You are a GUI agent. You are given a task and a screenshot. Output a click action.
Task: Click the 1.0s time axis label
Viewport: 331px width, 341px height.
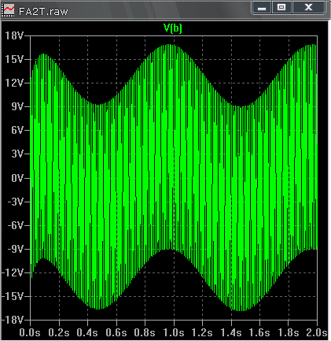[x=174, y=333]
